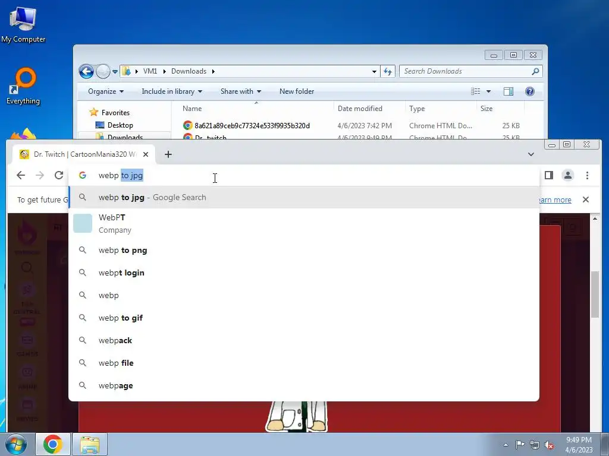609x456 pixels.
Task: Open Explorer recent locations dropdown arrow
Action: 115,72
